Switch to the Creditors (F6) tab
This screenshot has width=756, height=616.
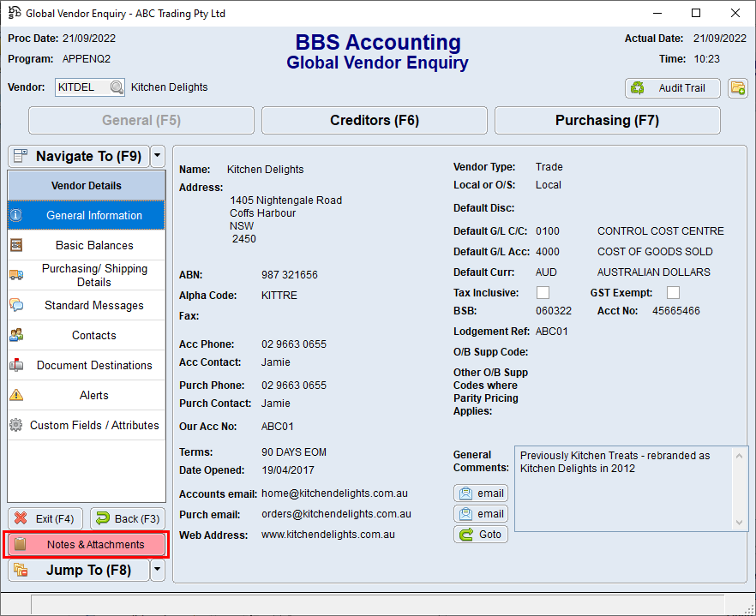[x=374, y=120]
